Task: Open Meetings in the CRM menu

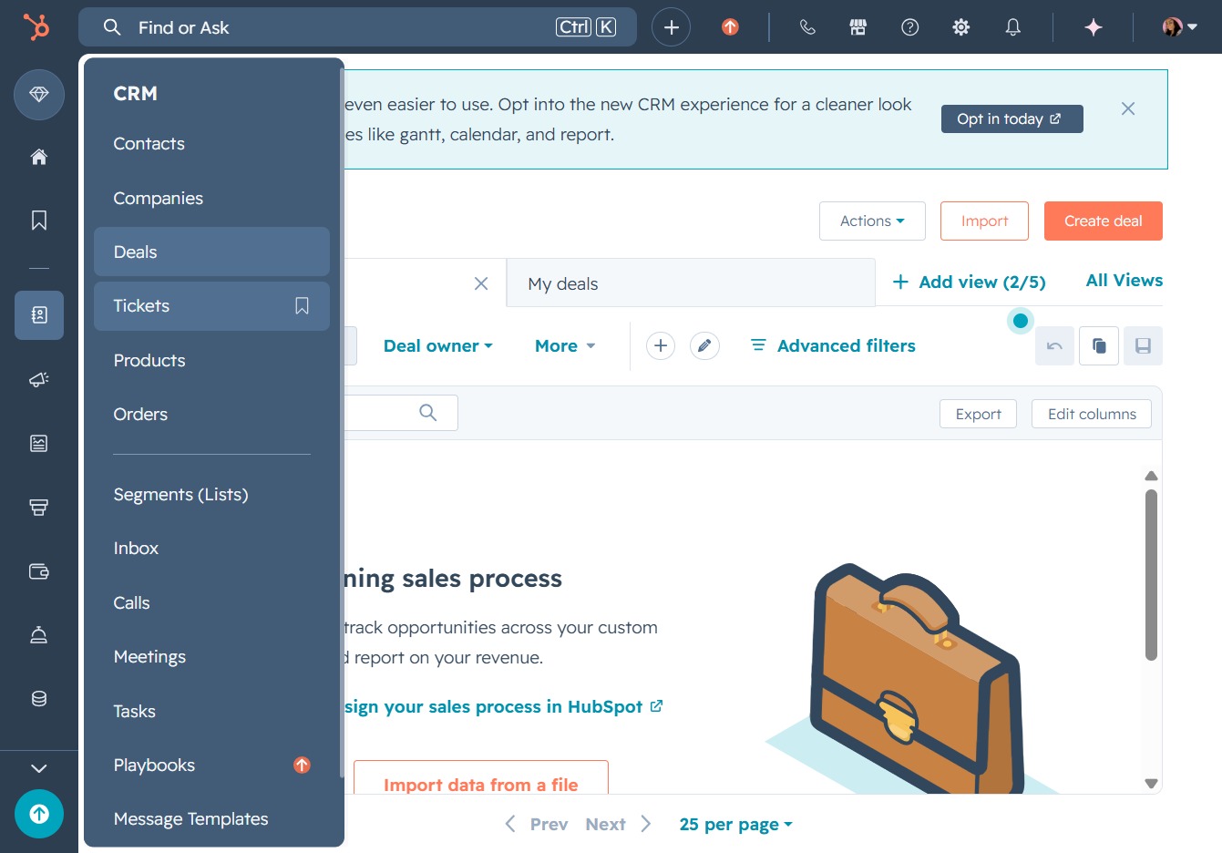Action: tap(211, 656)
